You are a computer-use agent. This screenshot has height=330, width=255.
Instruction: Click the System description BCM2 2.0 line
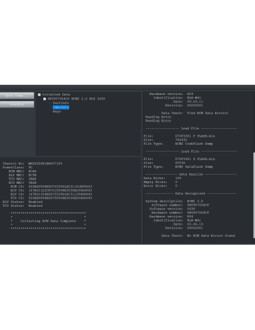(x=174, y=201)
